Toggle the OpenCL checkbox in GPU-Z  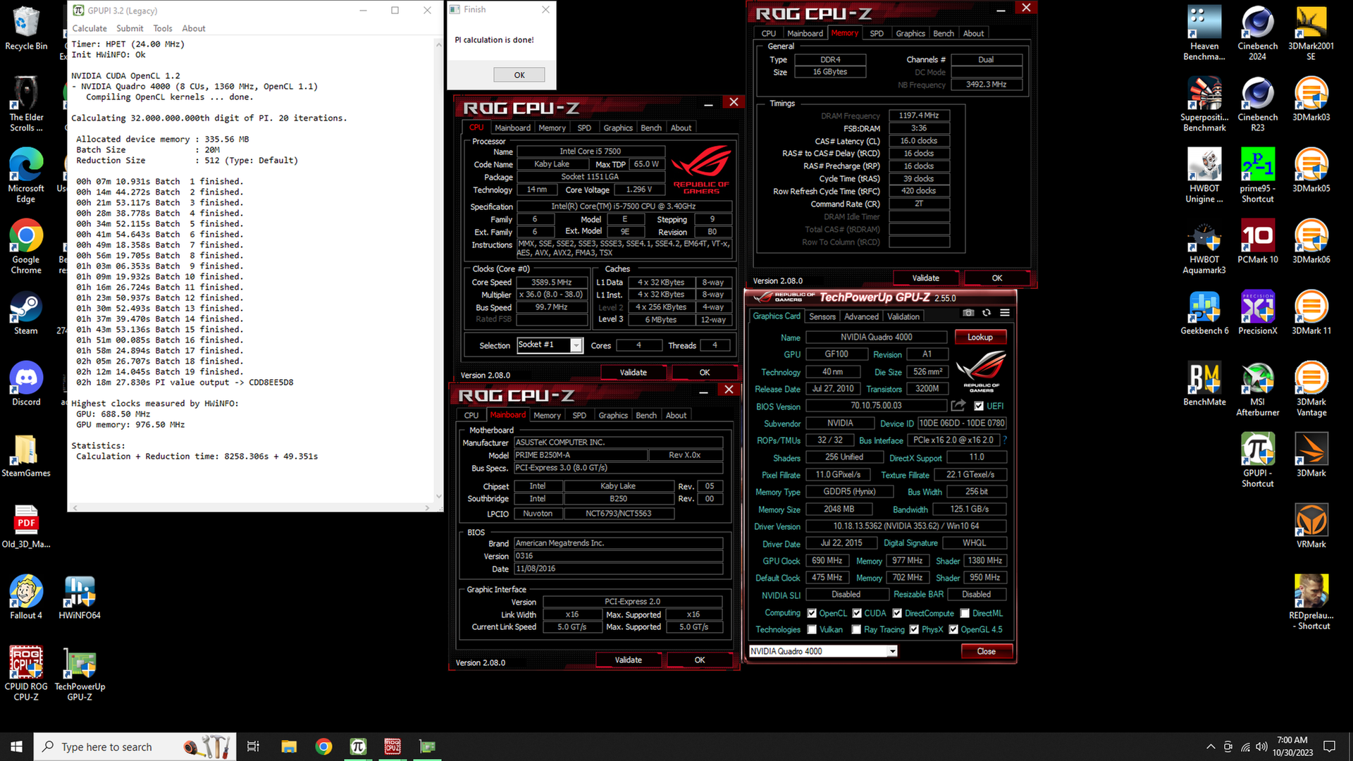tap(812, 613)
